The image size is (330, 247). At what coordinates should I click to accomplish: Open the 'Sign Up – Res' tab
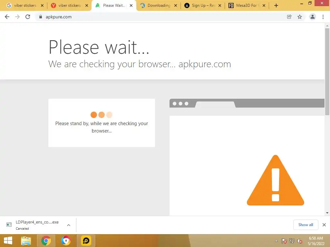click(x=203, y=5)
